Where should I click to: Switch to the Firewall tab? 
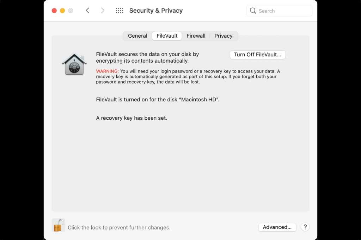196,36
